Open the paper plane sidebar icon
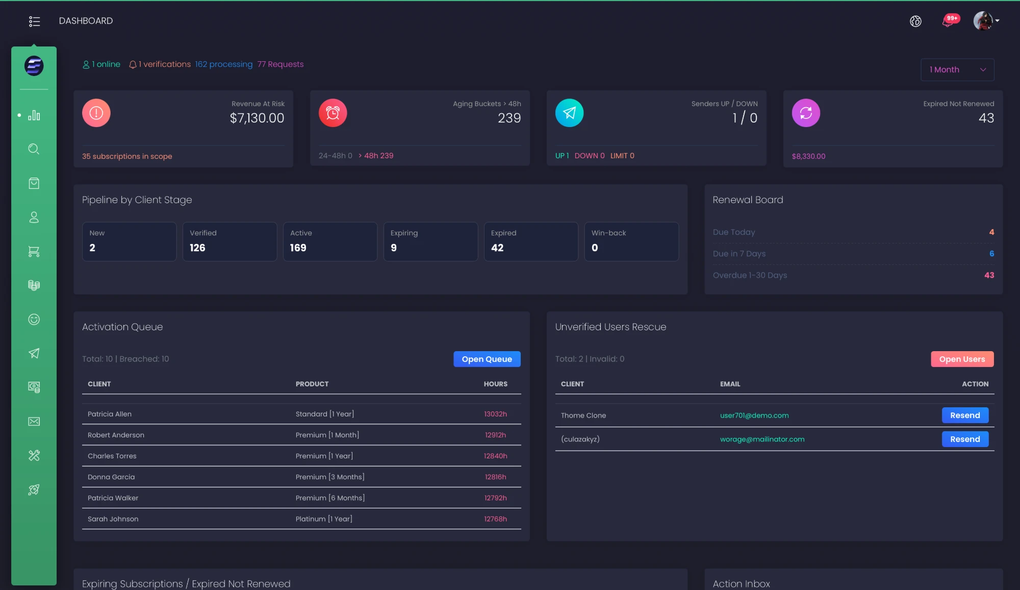1020x590 pixels. coord(34,354)
